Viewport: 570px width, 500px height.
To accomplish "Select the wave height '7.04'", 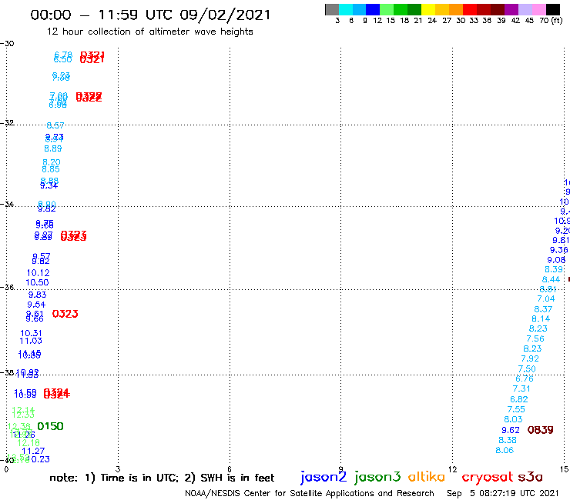I will pos(546,298).
